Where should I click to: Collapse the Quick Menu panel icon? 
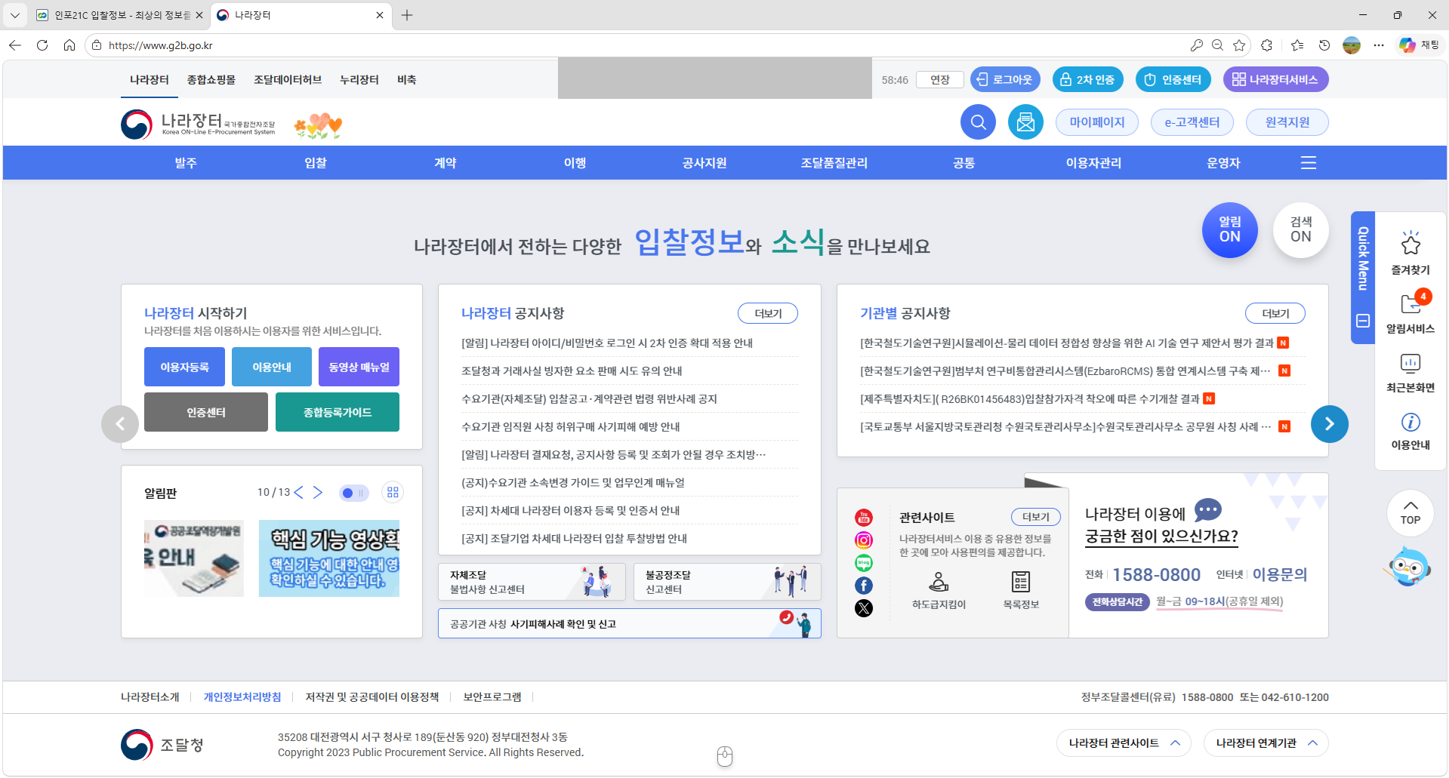[x=1363, y=321]
